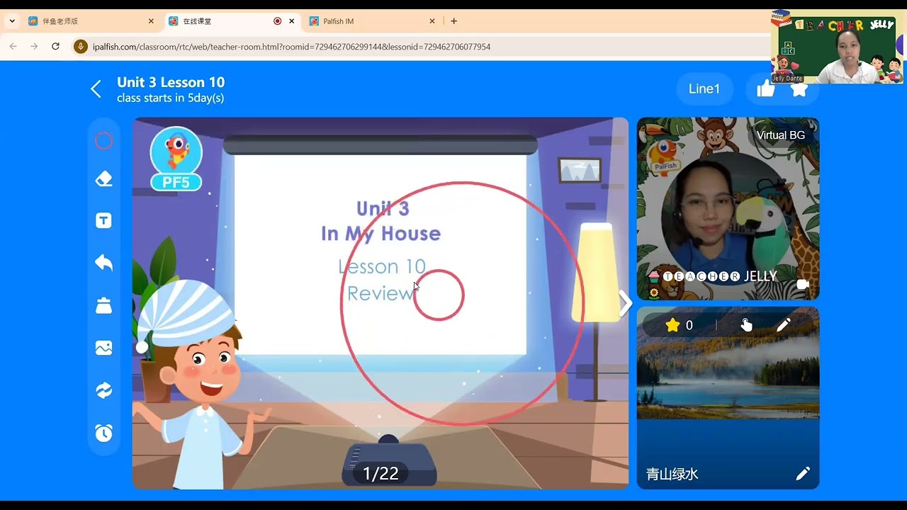Edit the student name 青山绿水
Screen dimensions: 907x510
[x=803, y=474]
